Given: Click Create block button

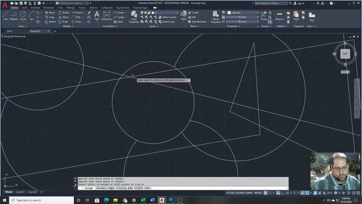Looking at the screenshot, I should coord(193,12).
